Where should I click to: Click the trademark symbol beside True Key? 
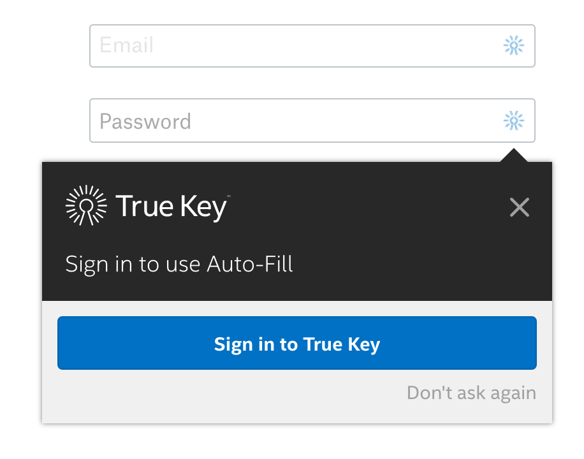coord(229,196)
